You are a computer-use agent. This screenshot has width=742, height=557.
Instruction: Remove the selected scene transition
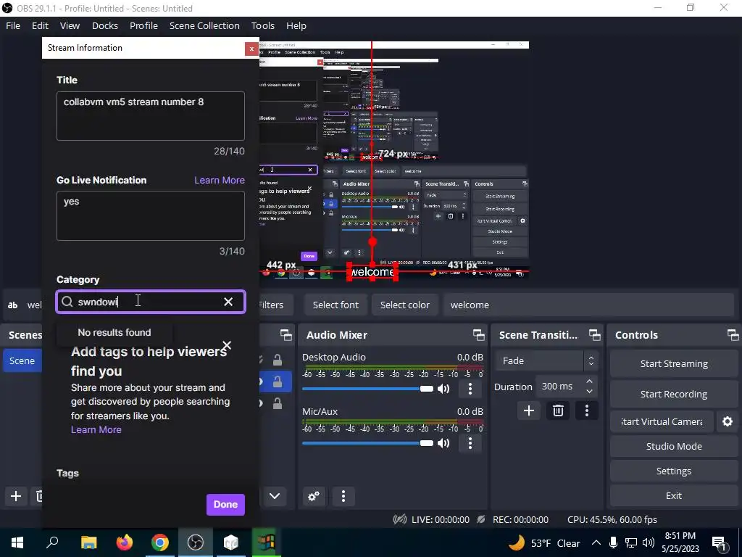[x=558, y=410]
